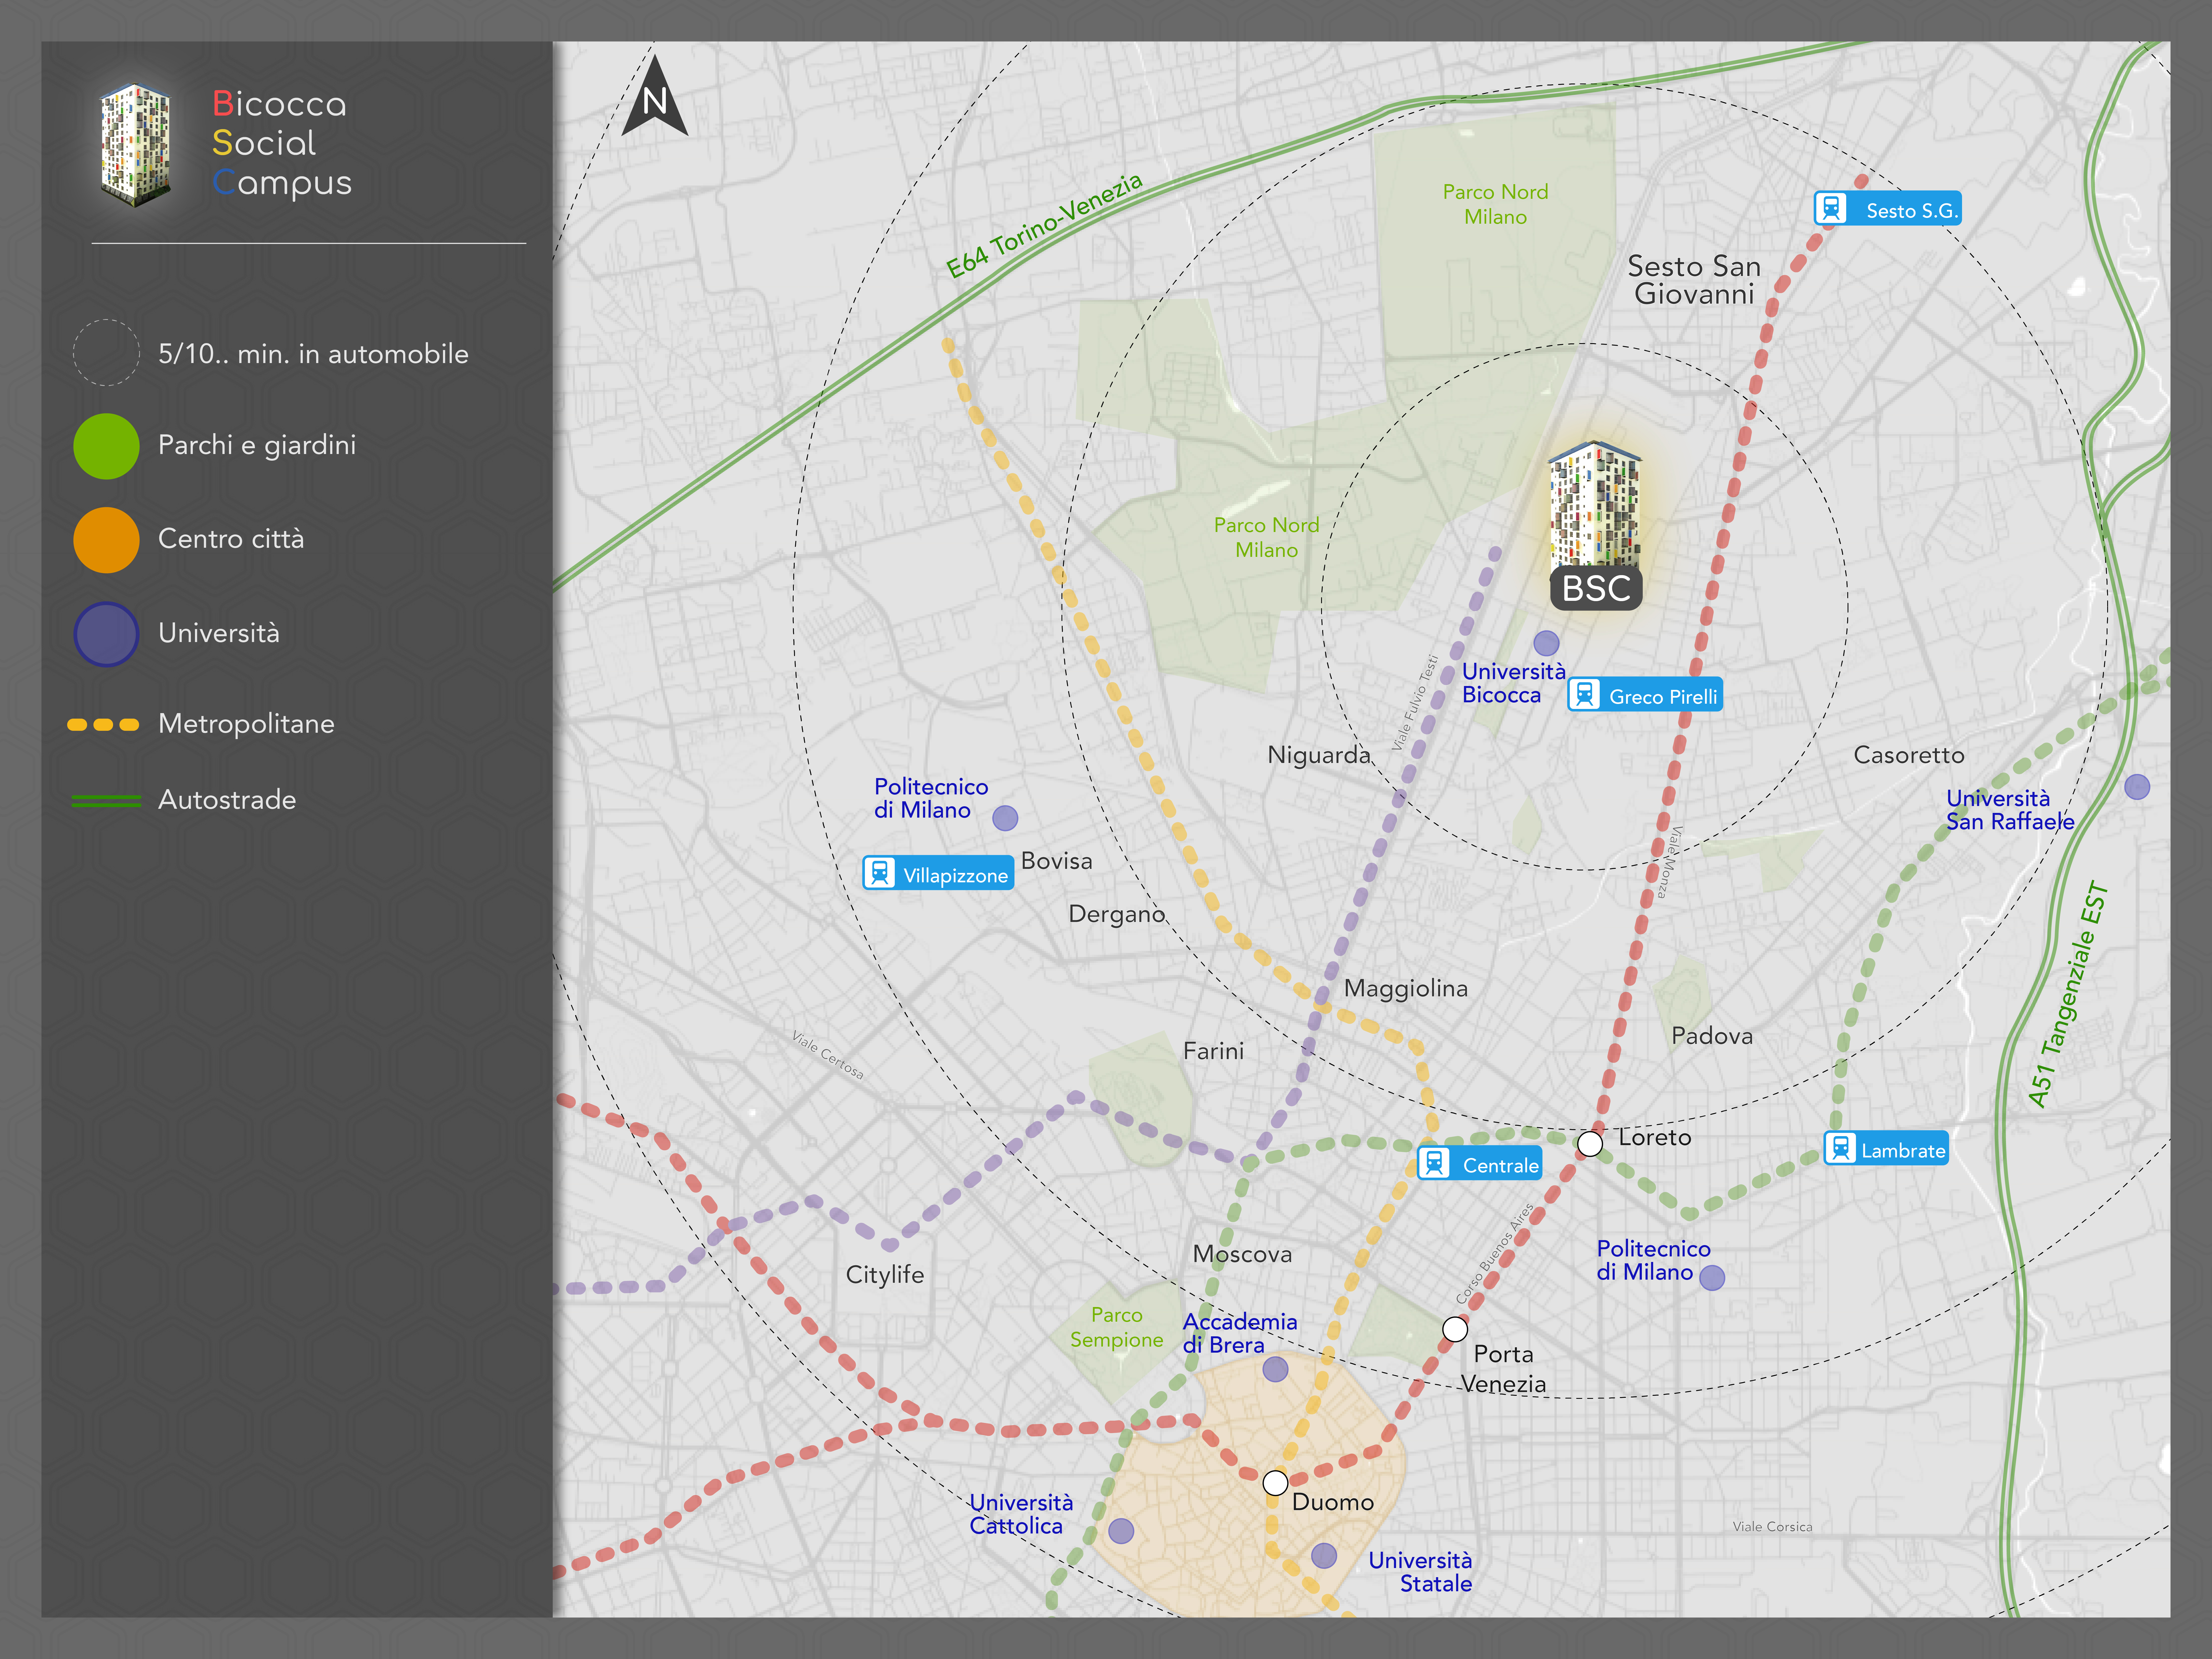Click the 'Citylife' district label
Image resolution: width=2212 pixels, height=1659 pixels.
pos(885,1275)
